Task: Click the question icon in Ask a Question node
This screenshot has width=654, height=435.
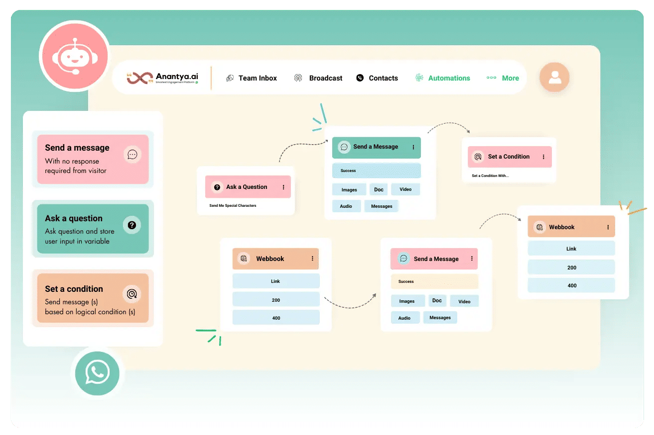Action: [x=217, y=187]
